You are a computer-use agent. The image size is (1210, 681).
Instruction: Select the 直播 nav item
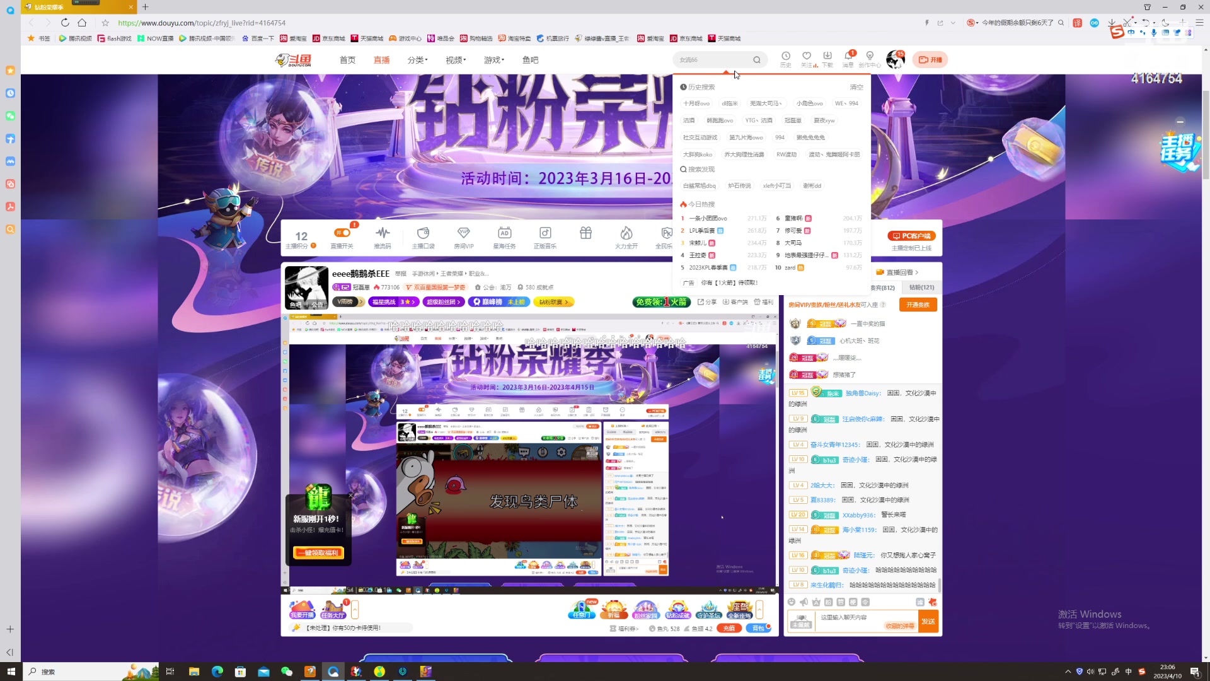[381, 60]
